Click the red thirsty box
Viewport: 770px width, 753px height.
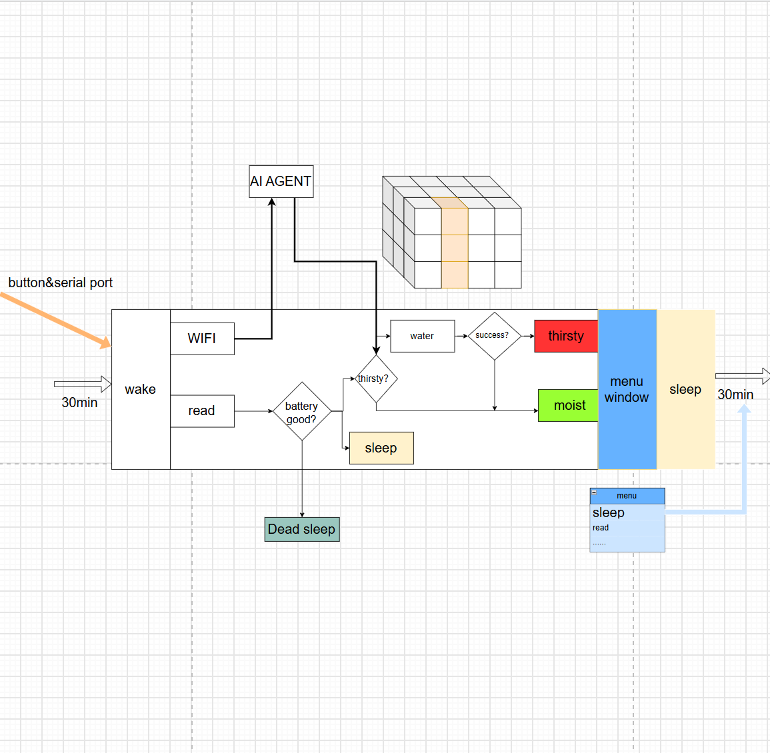[x=566, y=337]
